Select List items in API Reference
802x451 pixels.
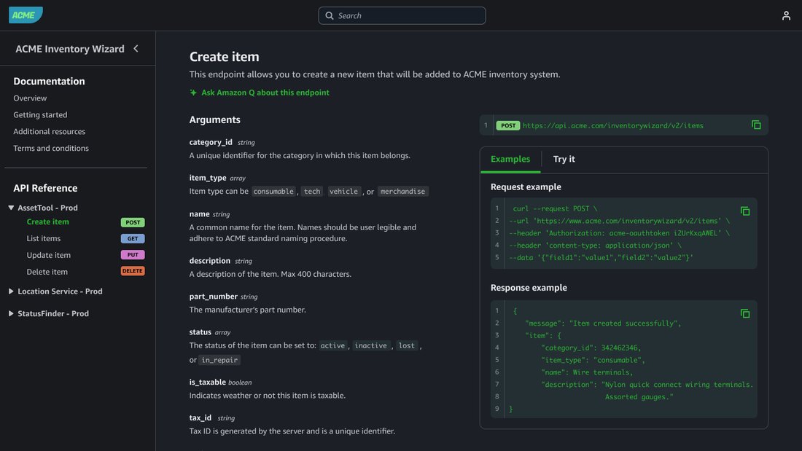[x=44, y=238]
